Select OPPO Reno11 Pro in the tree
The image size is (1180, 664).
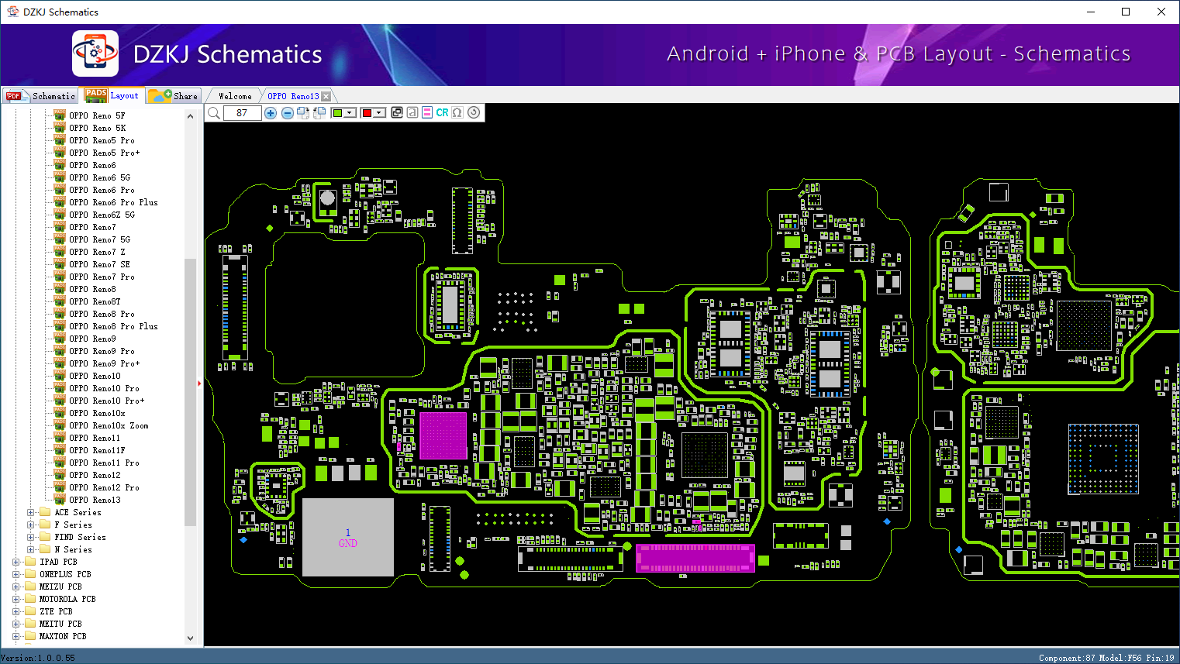[104, 463]
